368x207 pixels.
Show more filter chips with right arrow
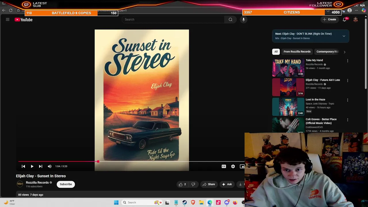(344, 52)
